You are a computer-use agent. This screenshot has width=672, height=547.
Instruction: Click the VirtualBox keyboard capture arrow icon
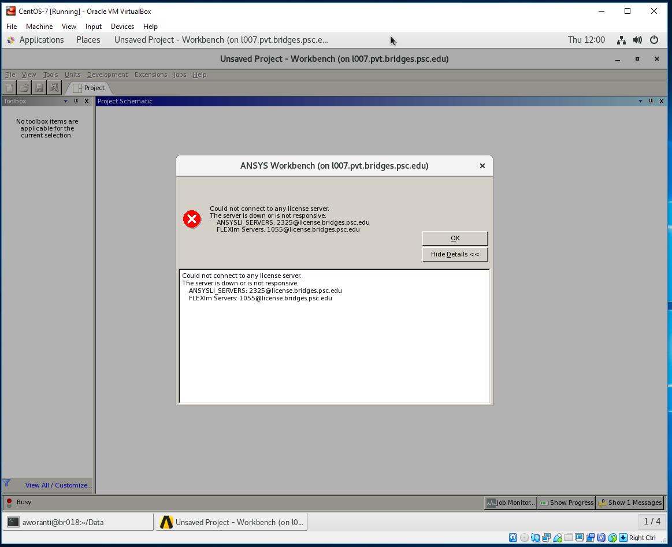pyautogui.click(x=623, y=538)
